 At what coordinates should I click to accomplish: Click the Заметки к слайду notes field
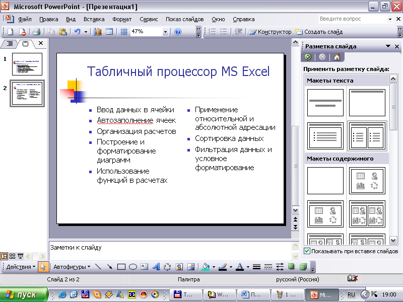click(170, 250)
